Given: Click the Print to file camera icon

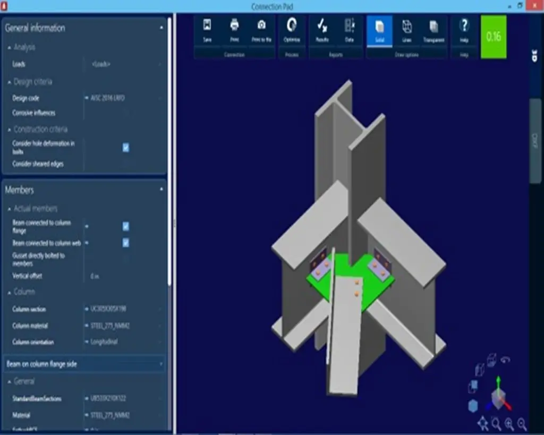Looking at the screenshot, I should pos(261,29).
